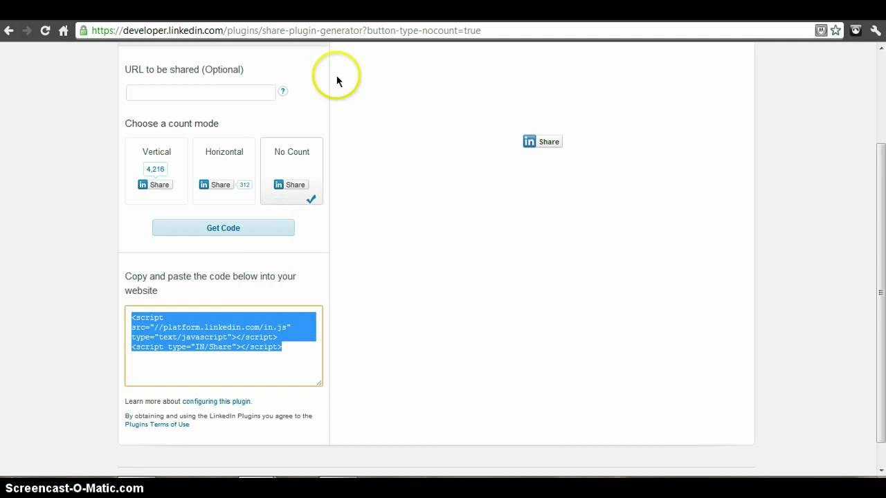
Task: Click the M shield extension icon in the omnibox
Action: point(821,30)
